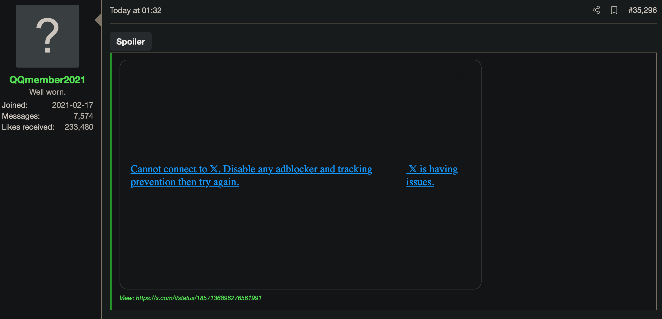
Task: Click the 'Likes received:' label
Action: pyautogui.click(x=28, y=127)
